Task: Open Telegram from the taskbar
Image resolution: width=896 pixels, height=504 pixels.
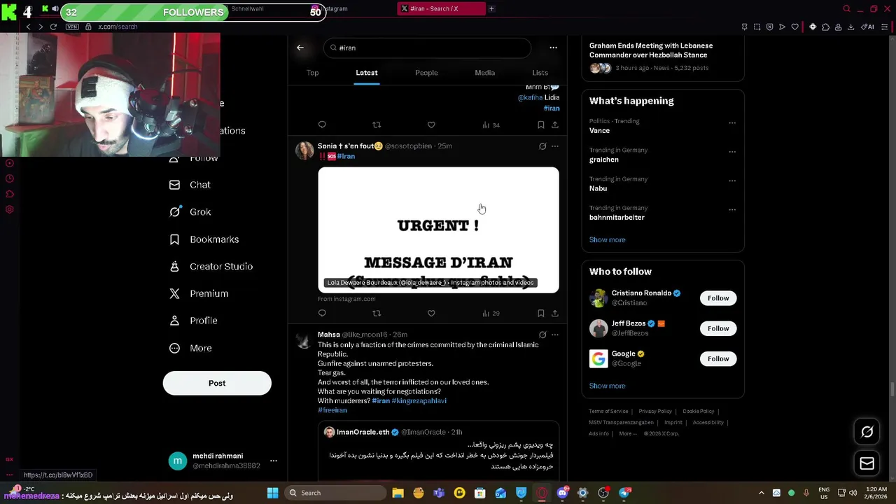Action: click(x=624, y=493)
